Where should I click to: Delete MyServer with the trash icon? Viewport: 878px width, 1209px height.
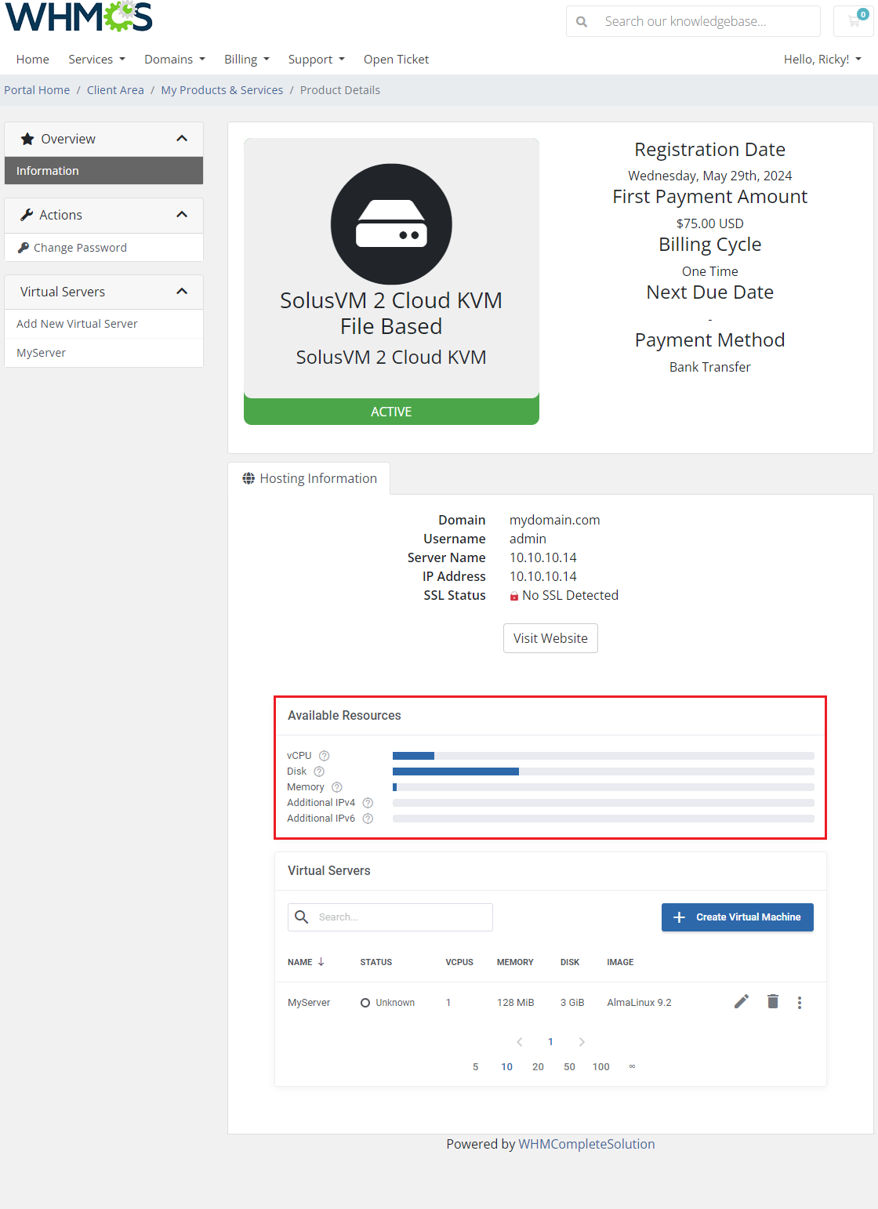click(773, 1001)
